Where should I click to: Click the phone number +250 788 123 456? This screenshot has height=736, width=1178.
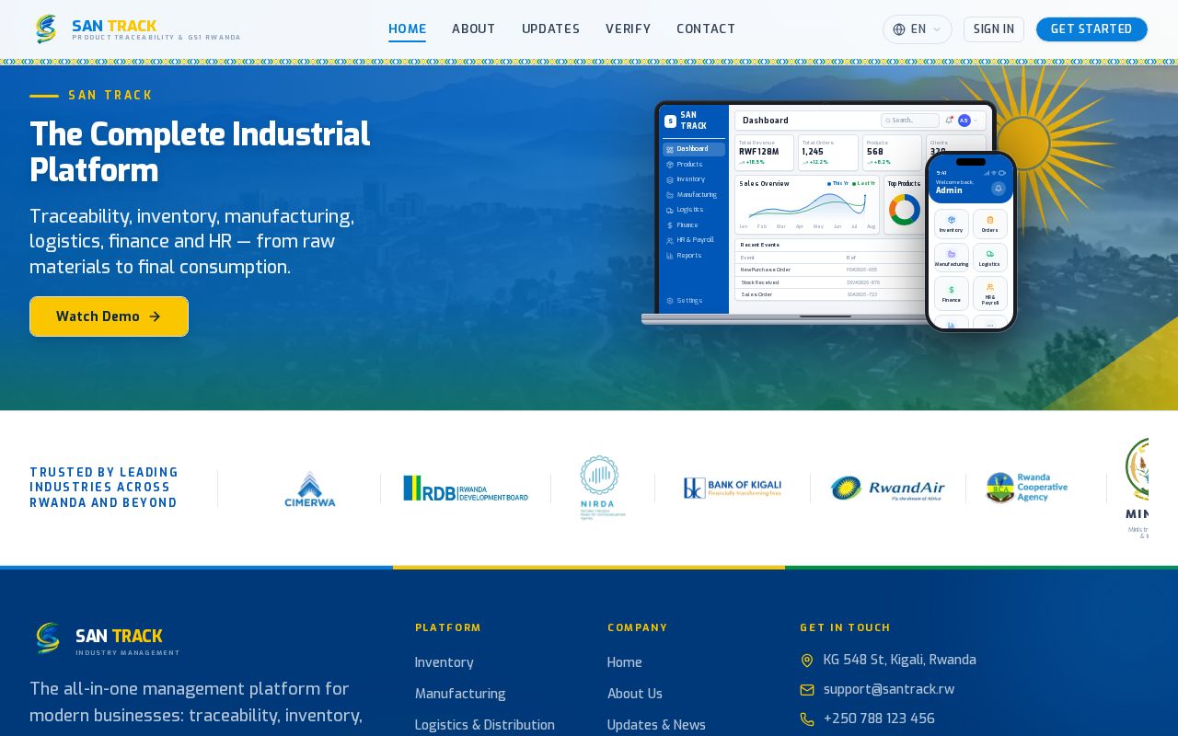(879, 719)
